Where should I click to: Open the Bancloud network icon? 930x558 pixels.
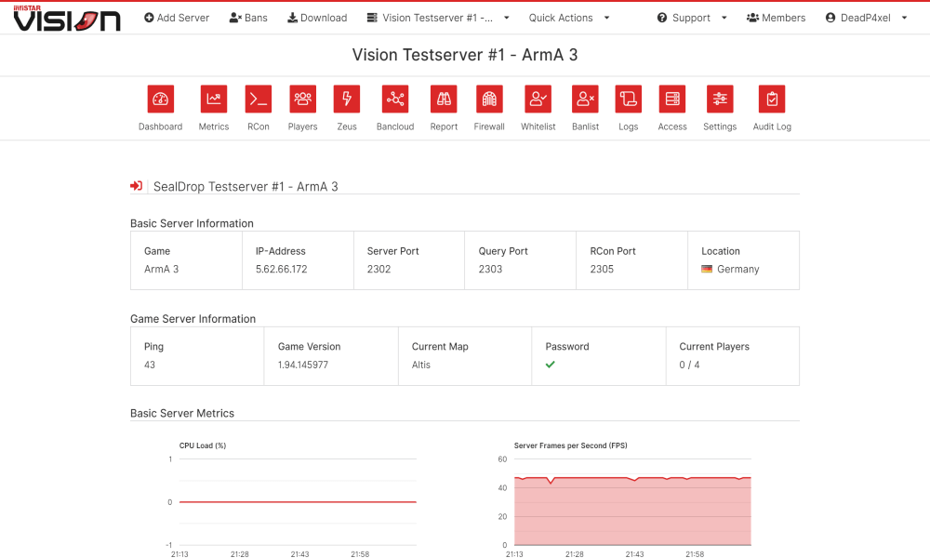click(x=395, y=99)
